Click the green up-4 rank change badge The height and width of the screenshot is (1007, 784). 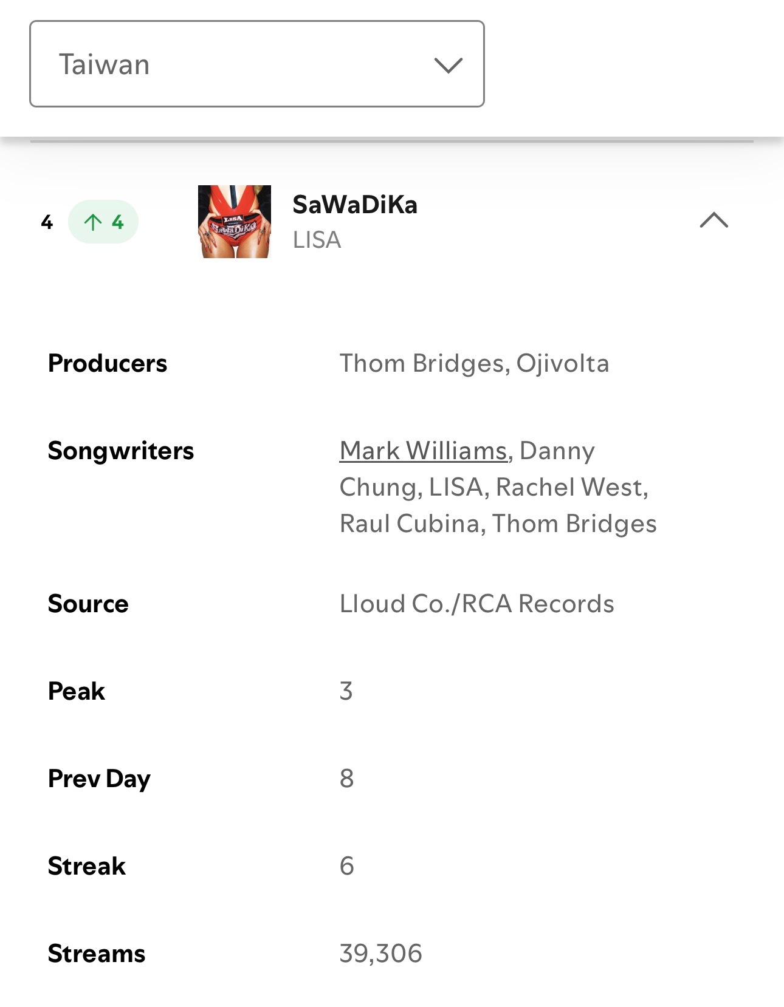(103, 222)
